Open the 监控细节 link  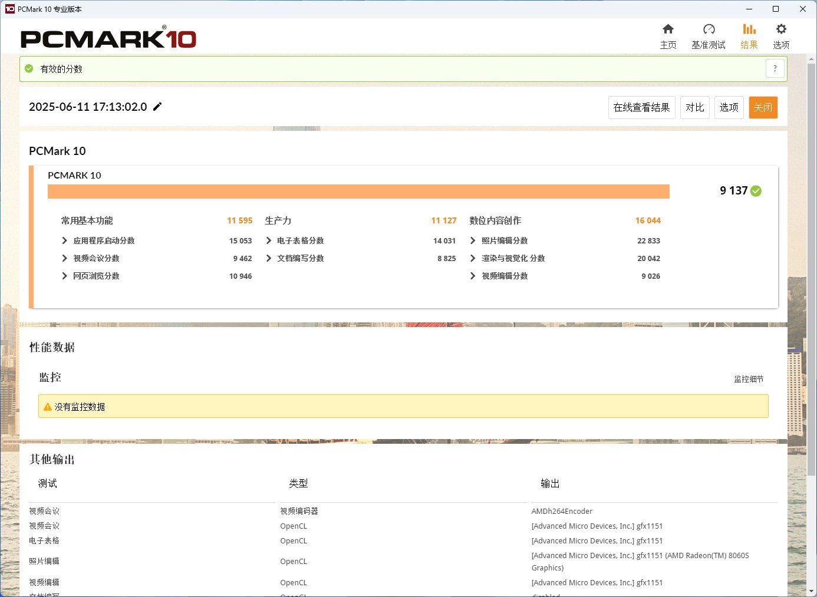[748, 379]
